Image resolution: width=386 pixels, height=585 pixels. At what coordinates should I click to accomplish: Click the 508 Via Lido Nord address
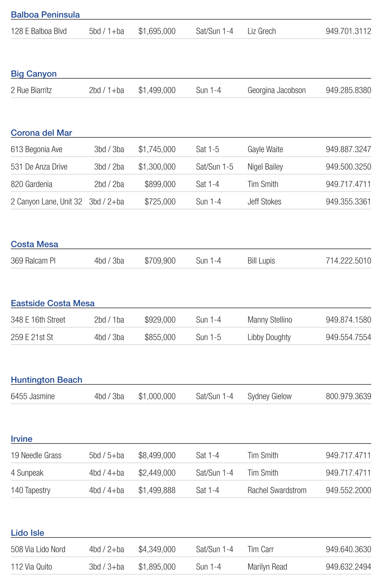point(38,550)
